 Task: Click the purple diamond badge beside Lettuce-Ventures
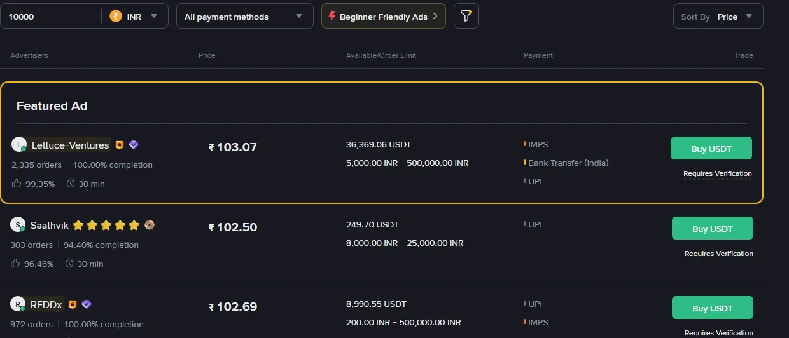tap(134, 145)
